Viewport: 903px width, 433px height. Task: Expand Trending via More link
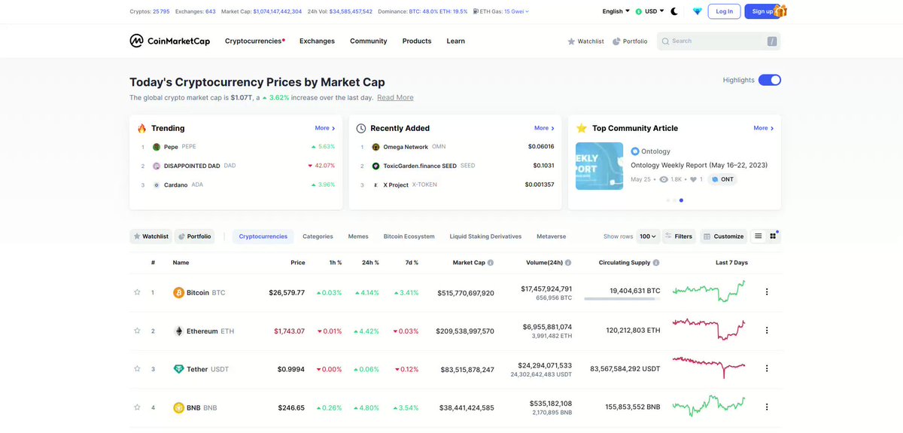pos(324,128)
